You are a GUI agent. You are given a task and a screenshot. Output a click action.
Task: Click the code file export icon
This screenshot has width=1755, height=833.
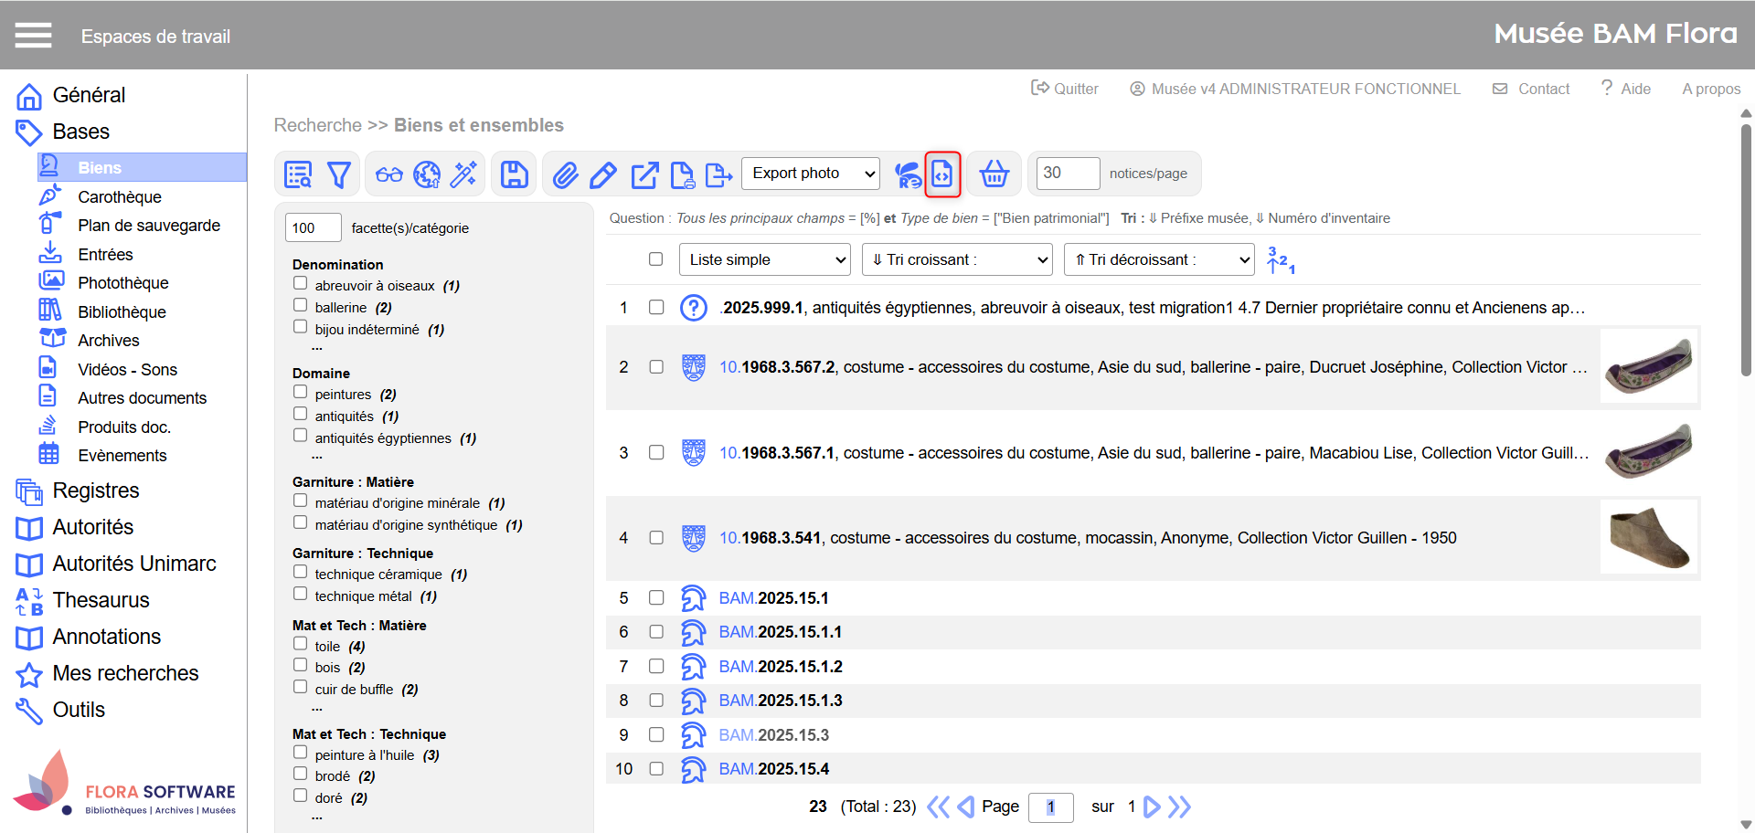pos(942,174)
